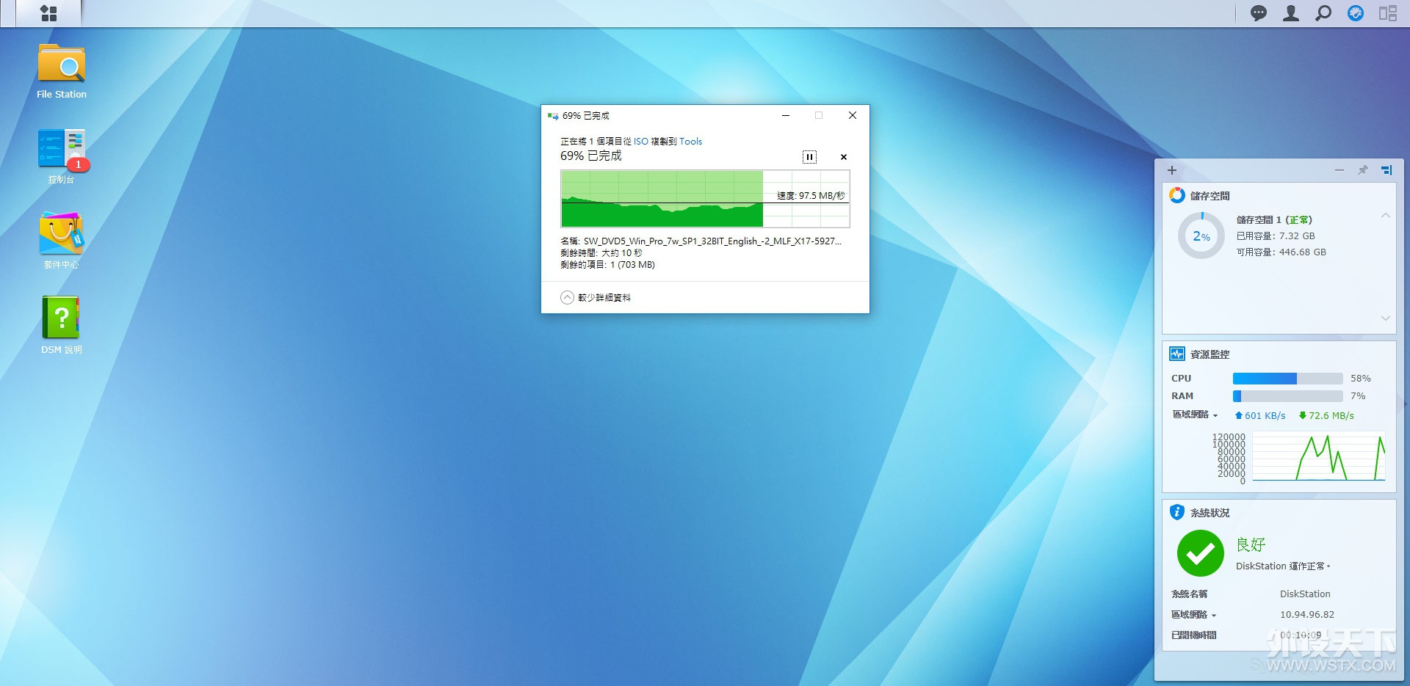Click the network traffic graph

coord(1319,456)
